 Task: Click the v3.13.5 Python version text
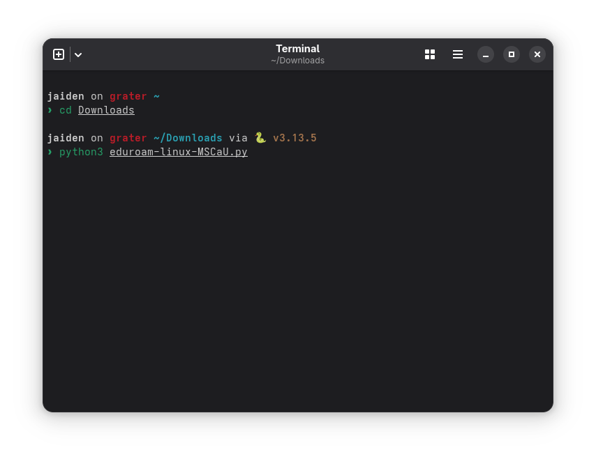(295, 138)
